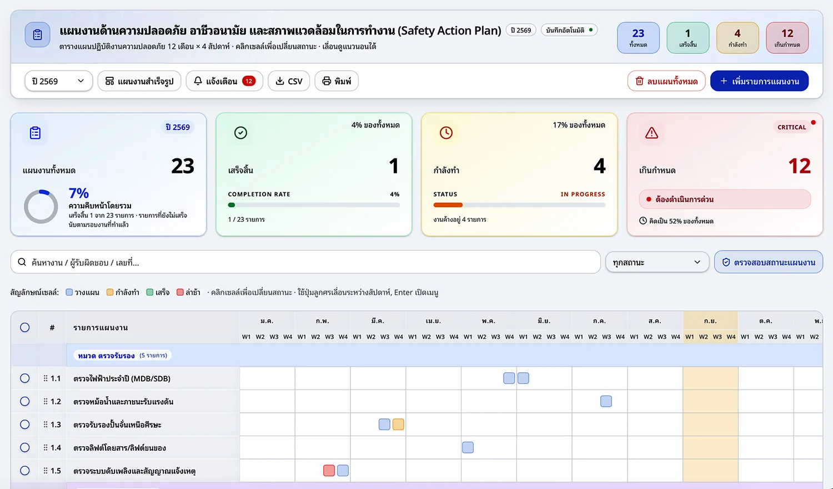Click small clock icon beside คิดเป็น 52%
Image resolution: width=833 pixels, height=489 pixels.
click(x=643, y=221)
